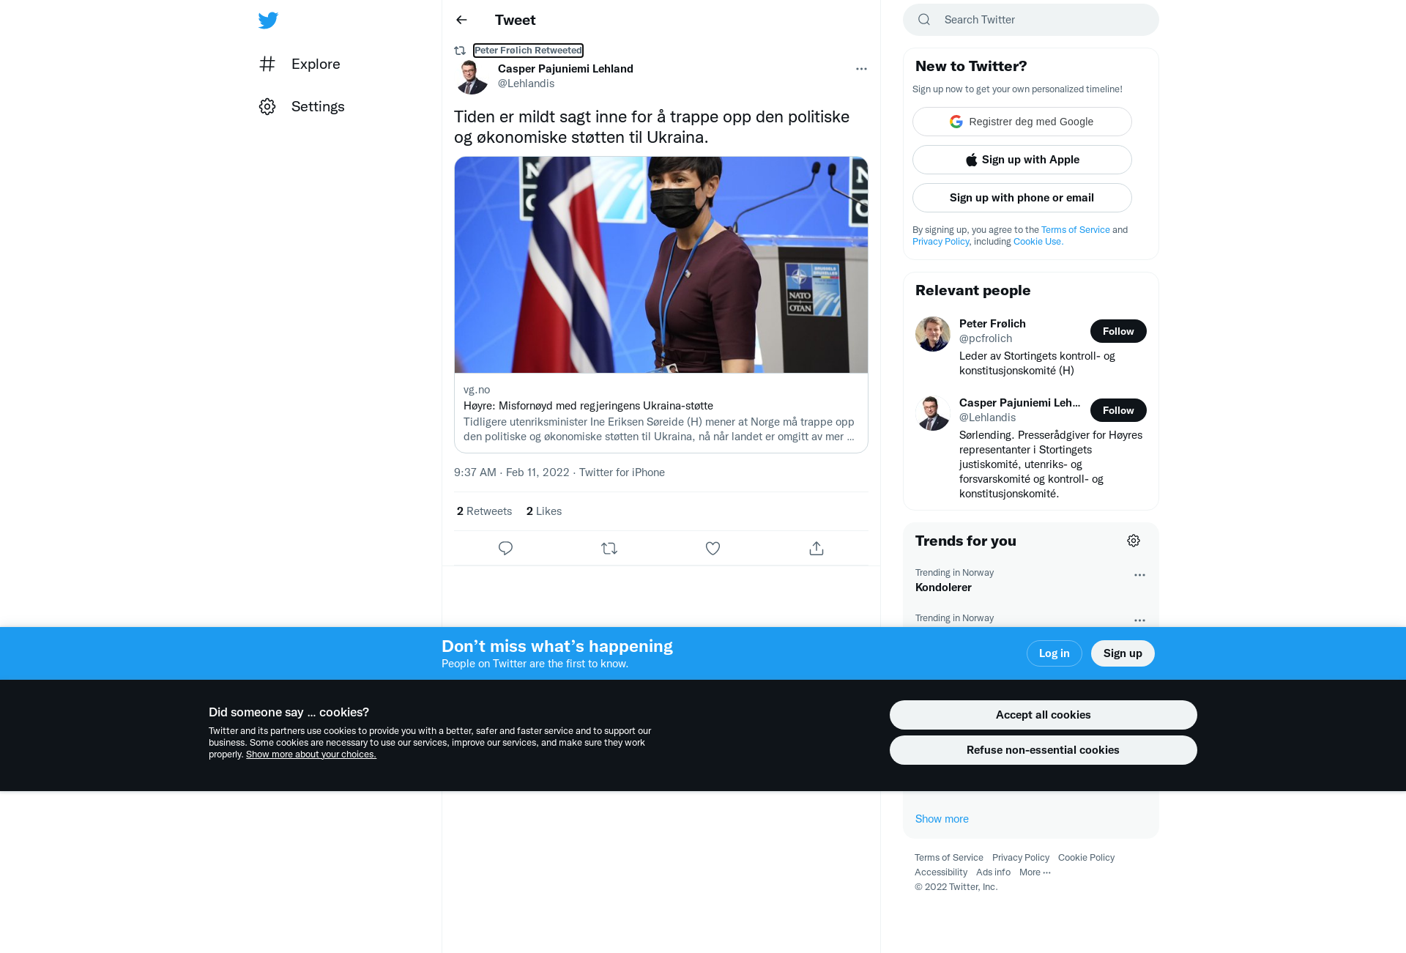Retweet using the retweet icon below tweet
Image resolution: width=1406 pixels, height=953 pixels.
(x=609, y=548)
